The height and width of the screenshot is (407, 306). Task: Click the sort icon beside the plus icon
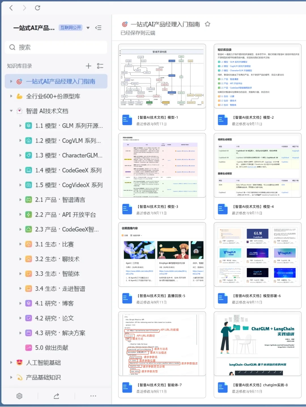click(x=100, y=66)
